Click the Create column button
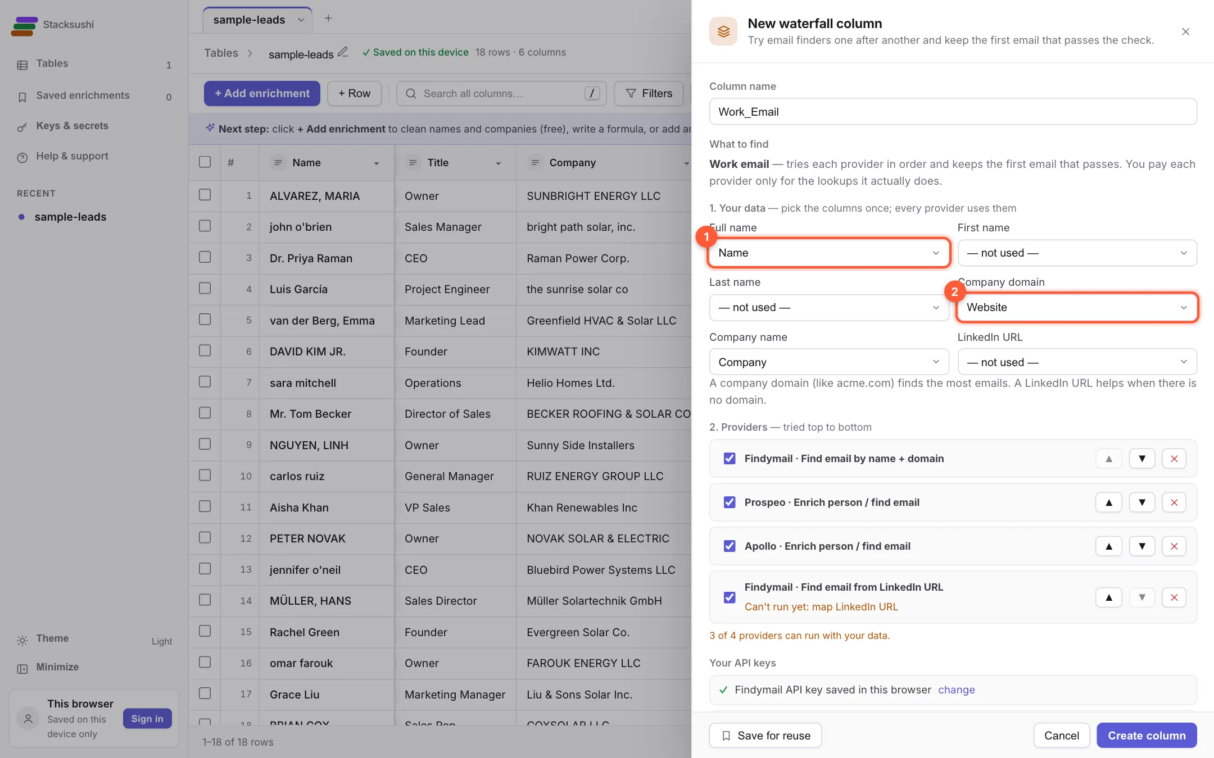 pos(1147,736)
